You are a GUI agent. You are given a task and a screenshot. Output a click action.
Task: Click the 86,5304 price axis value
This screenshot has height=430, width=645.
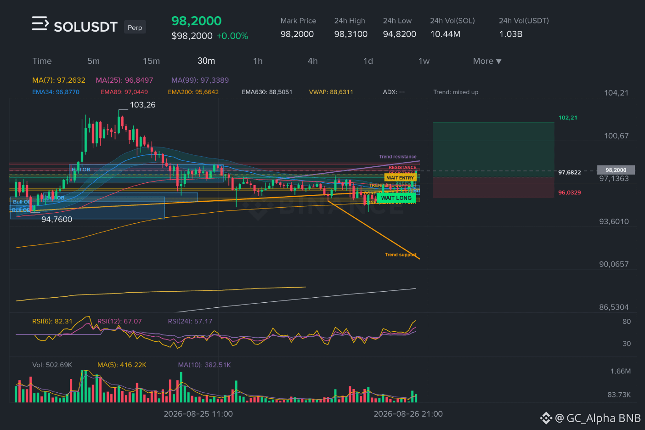614,307
